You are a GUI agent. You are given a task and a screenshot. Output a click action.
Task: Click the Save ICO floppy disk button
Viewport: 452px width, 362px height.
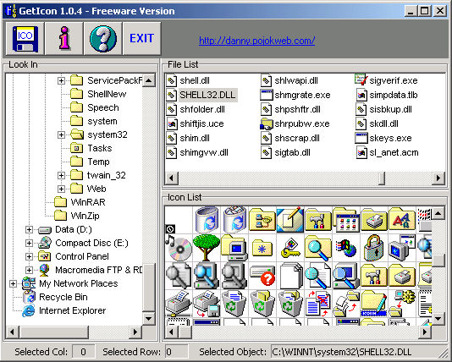point(25,38)
